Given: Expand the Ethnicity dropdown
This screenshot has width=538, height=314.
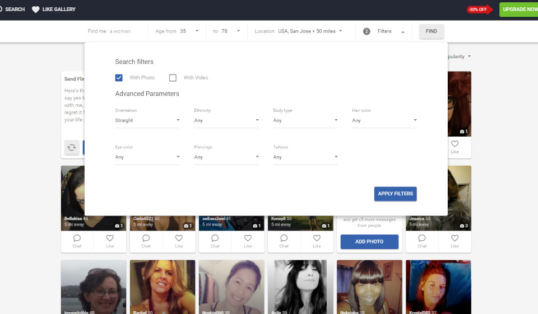Looking at the screenshot, I should pyautogui.click(x=226, y=120).
